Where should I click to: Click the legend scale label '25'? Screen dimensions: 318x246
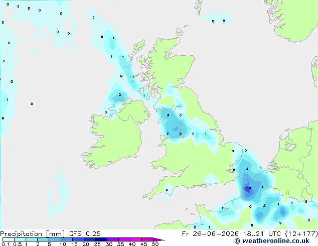(97, 244)
